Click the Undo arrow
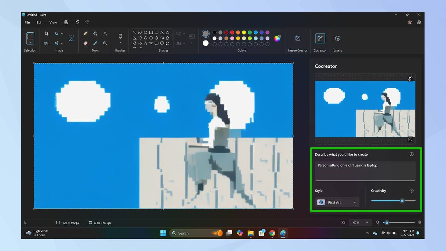Screen dimensions: 446x251 point(77,22)
